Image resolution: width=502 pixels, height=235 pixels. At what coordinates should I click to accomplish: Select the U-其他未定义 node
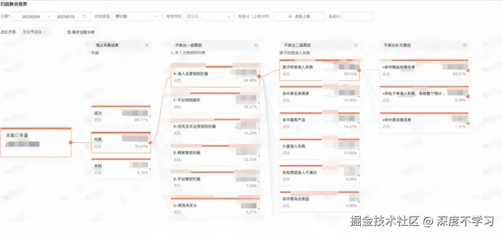[x=215, y=207]
